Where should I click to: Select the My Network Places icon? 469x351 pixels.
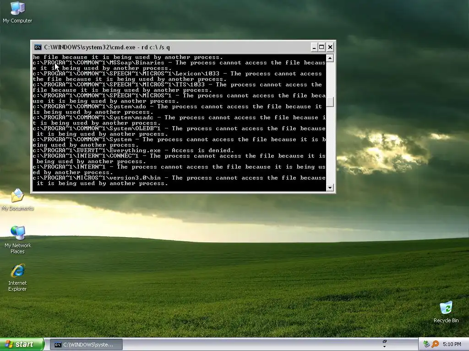[x=18, y=240]
